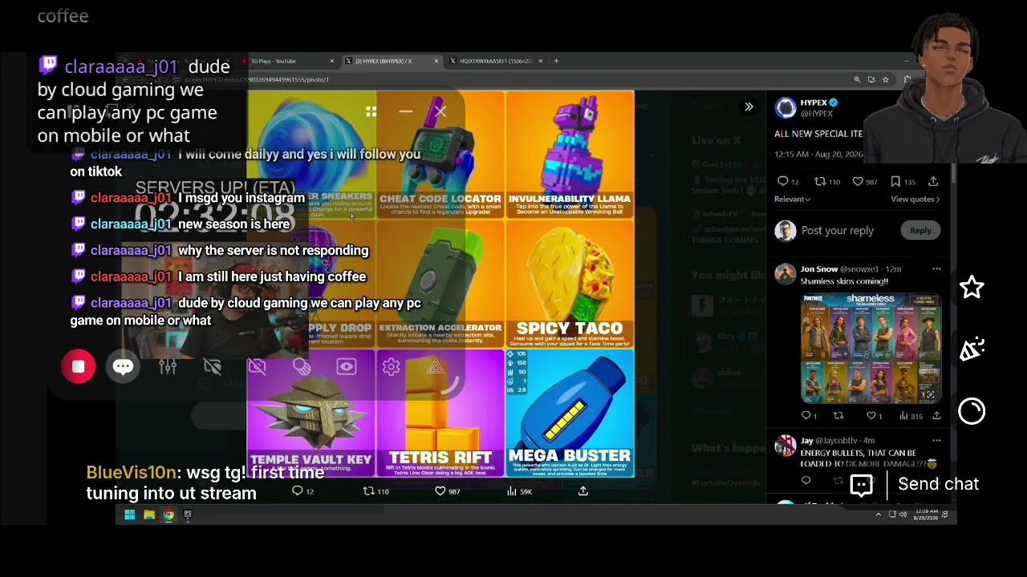
Task: Bookmark this page with the browser star icon
Action: [x=885, y=79]
